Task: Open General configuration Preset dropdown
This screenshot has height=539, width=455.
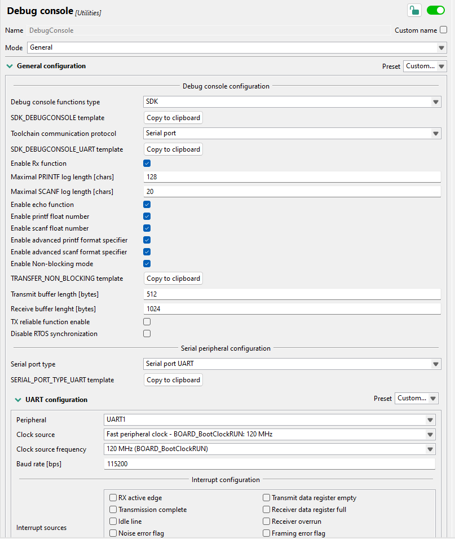Action: click(x=425, y=66)
